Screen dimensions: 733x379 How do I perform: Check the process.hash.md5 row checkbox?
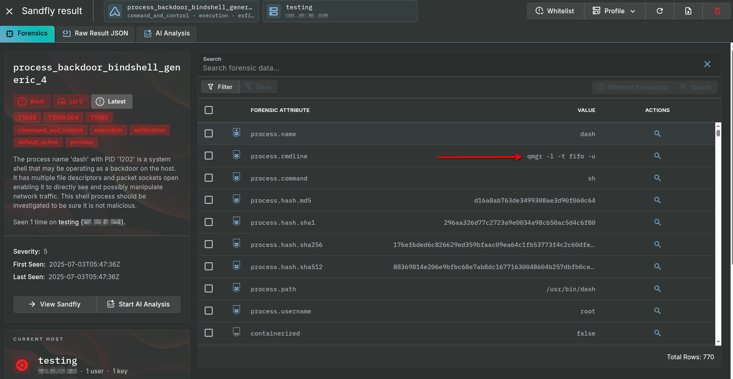click(x=209, y=200)
